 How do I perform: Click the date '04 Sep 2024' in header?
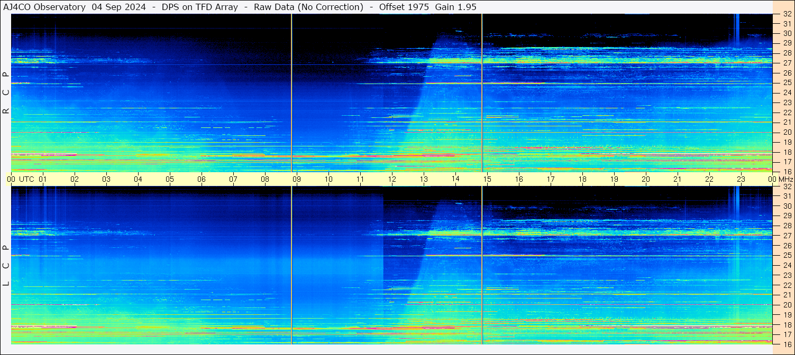pos(119,7)
